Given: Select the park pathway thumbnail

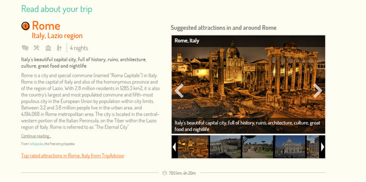Looking at the screenshot, I should pos(258,147).
